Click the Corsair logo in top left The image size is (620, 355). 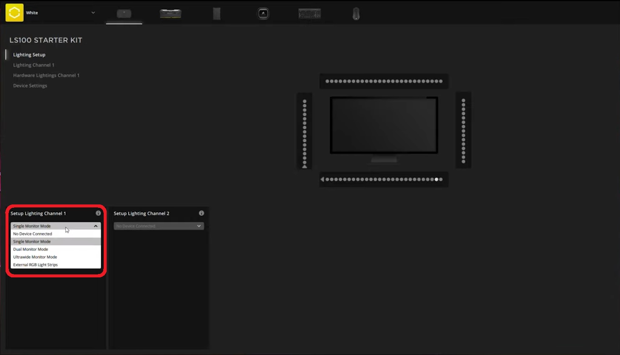point(14,12)
